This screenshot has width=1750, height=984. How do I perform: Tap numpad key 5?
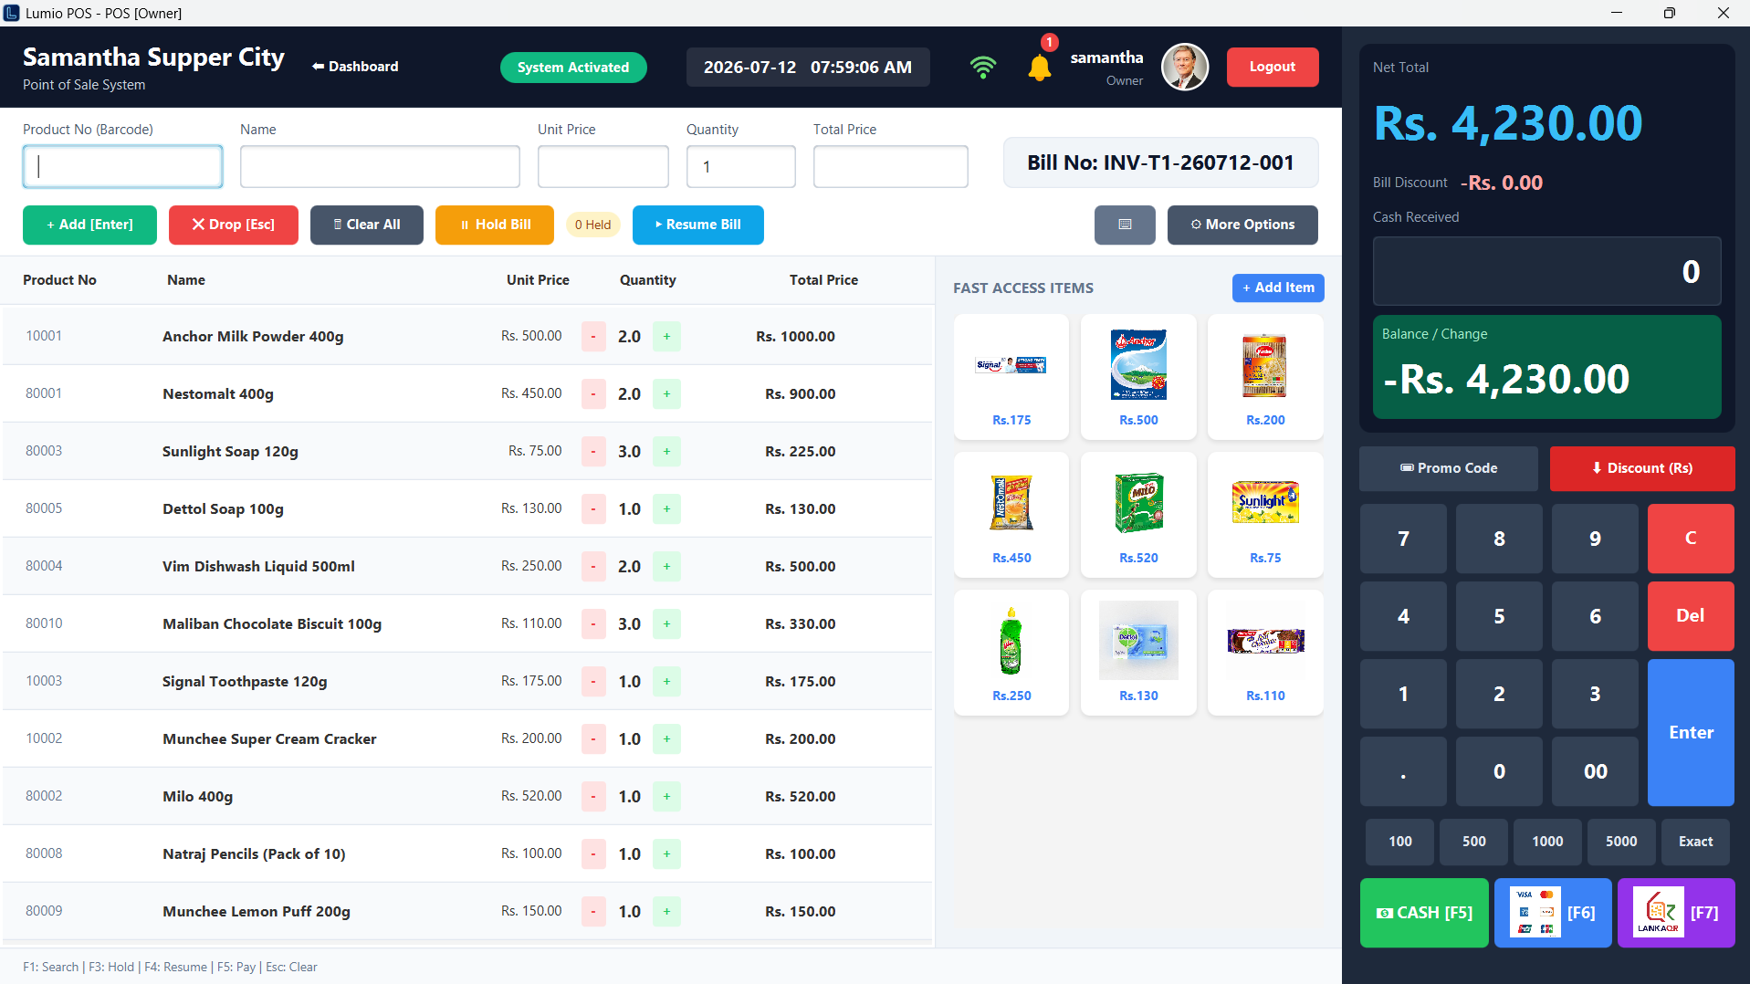tap(1499, 616)
